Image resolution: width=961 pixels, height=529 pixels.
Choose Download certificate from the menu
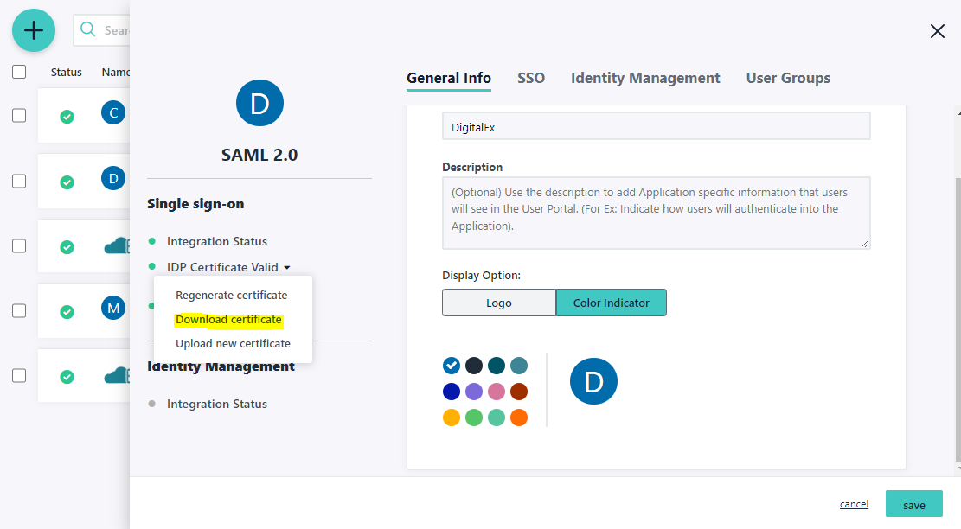pos(228,320)
